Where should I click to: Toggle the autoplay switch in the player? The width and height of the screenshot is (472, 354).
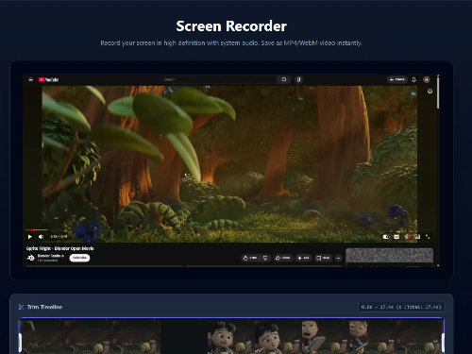pos(386,237)
